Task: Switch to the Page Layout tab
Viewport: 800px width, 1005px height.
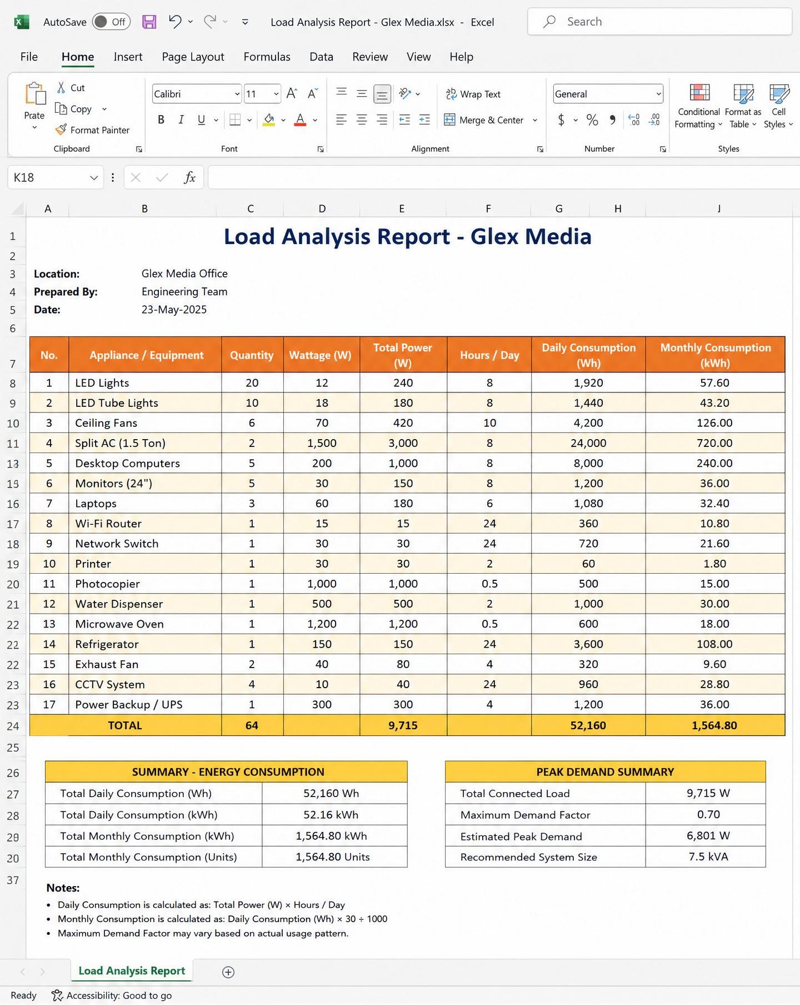Action: pos(193,57)
